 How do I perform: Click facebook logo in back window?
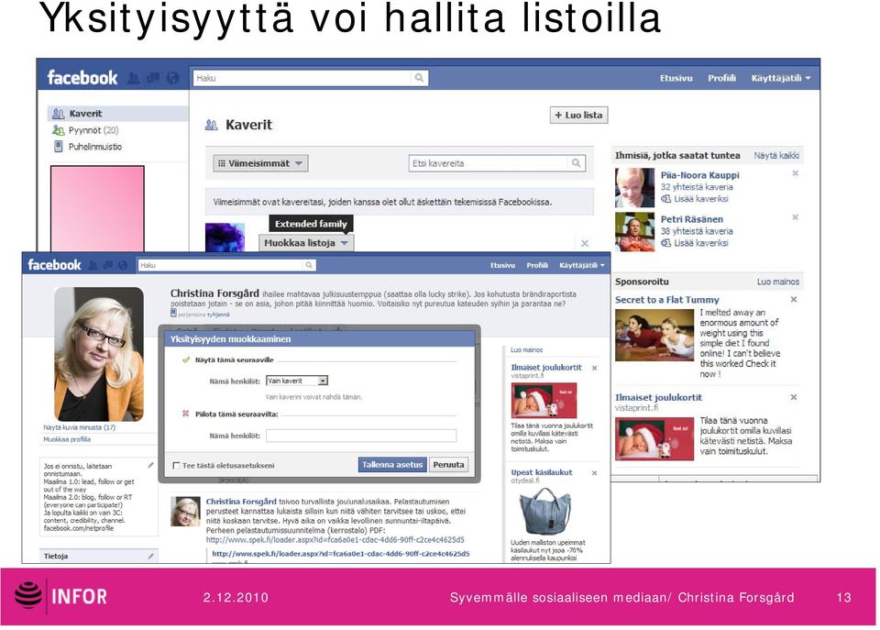click(82, 77)
